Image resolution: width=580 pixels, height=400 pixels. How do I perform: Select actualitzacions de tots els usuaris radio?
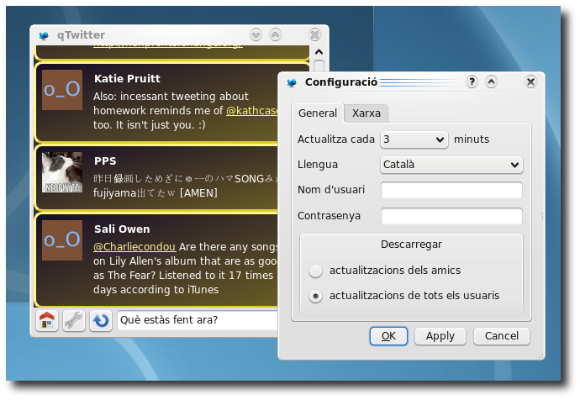click(315, 296)
